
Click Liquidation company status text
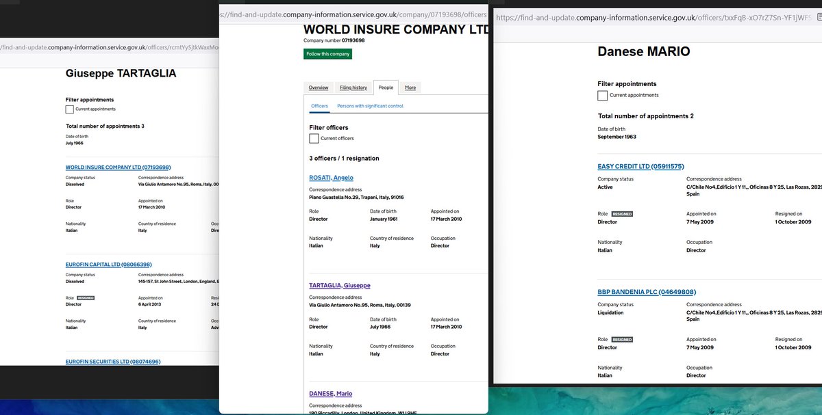(x=611, y=312)
